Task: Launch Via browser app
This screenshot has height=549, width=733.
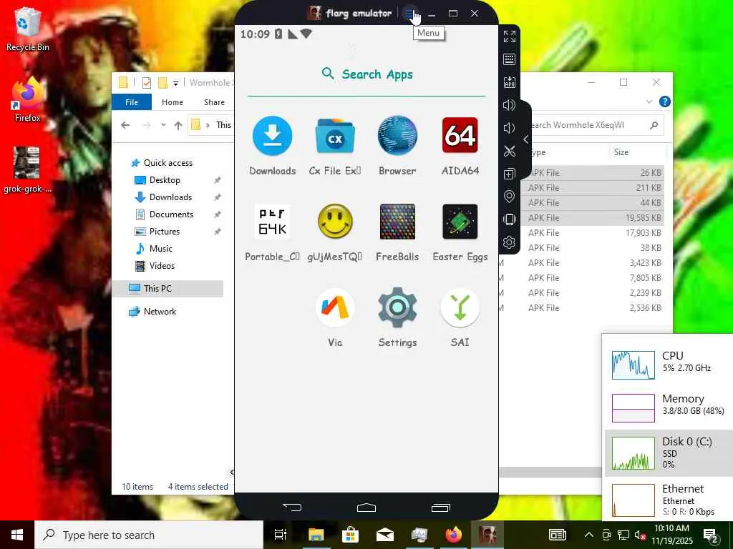Action: click(x=335, y=307)
